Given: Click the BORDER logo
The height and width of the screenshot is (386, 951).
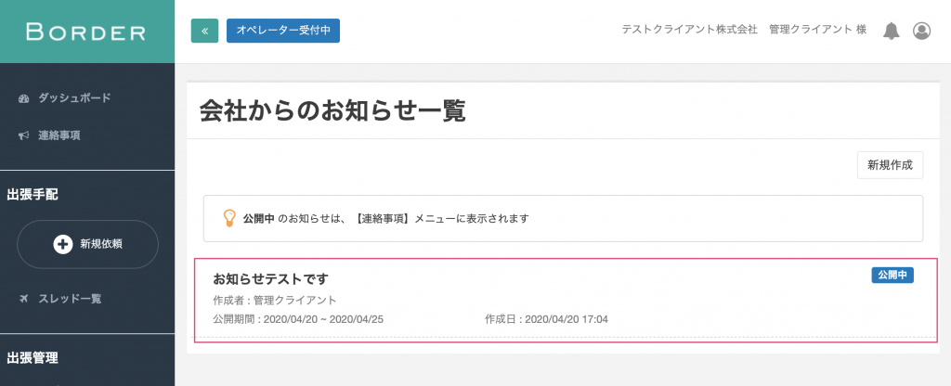Looking at the screenshot, I should [x=86, y=32].
